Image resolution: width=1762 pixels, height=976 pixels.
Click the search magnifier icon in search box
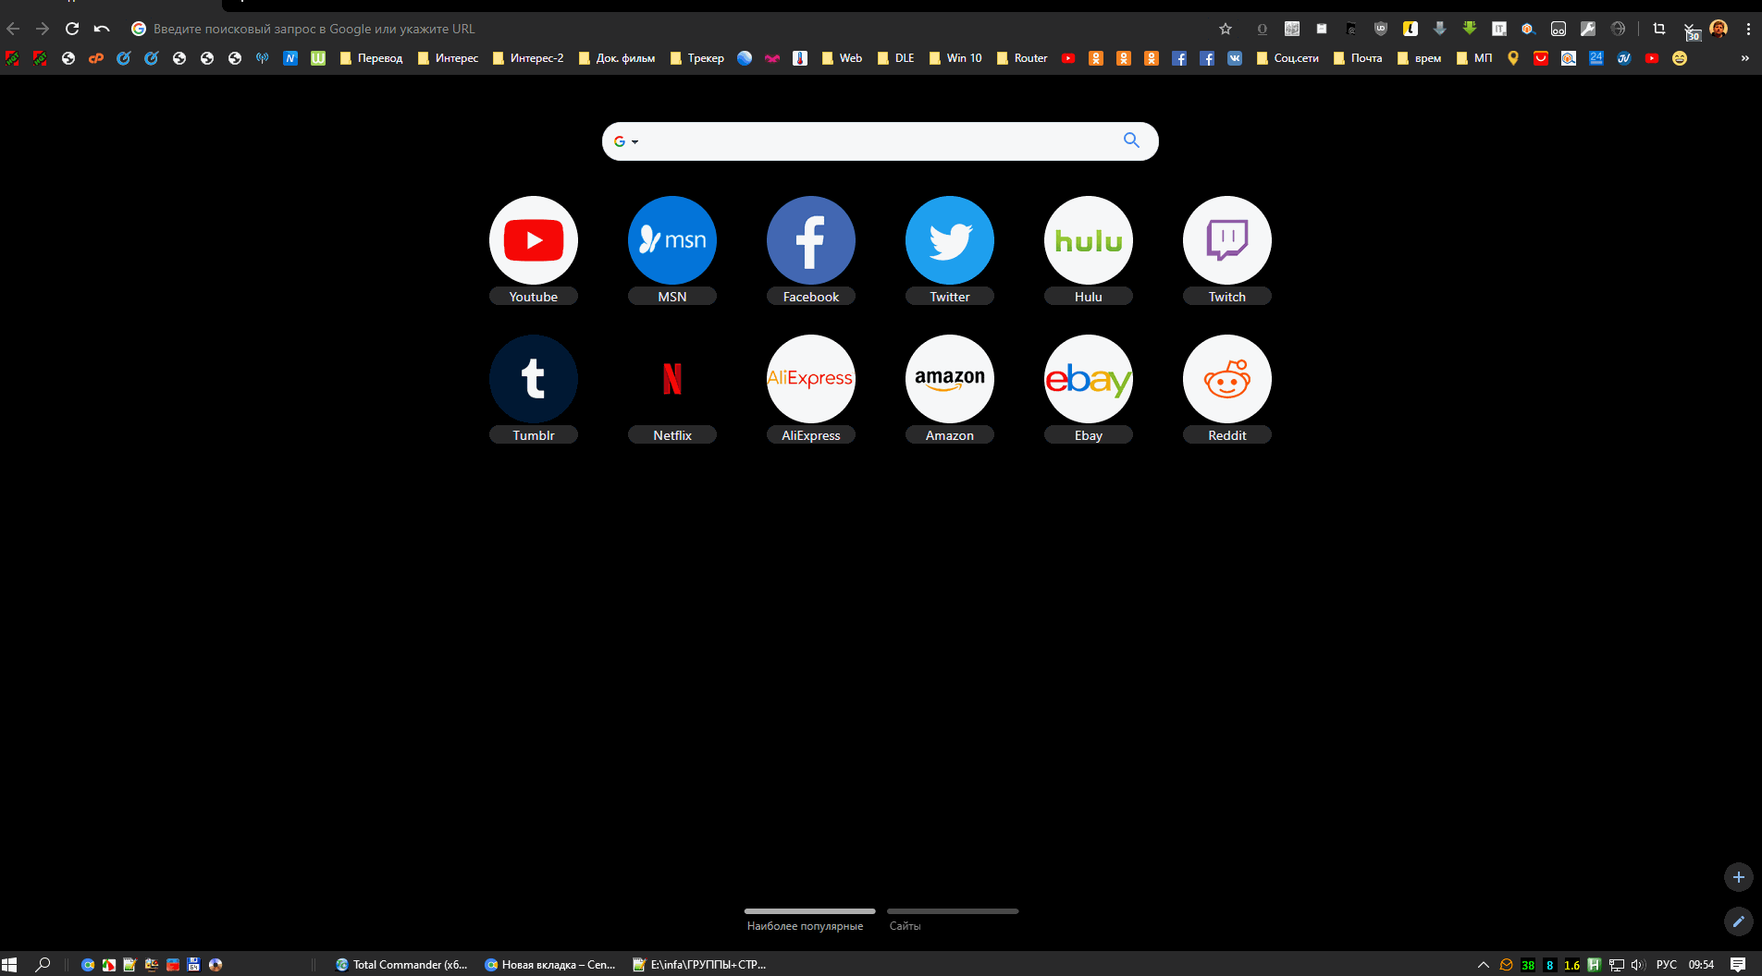coord(1131,140)
